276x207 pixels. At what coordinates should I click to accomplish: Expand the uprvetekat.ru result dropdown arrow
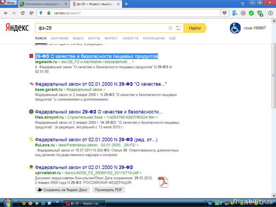140,173
